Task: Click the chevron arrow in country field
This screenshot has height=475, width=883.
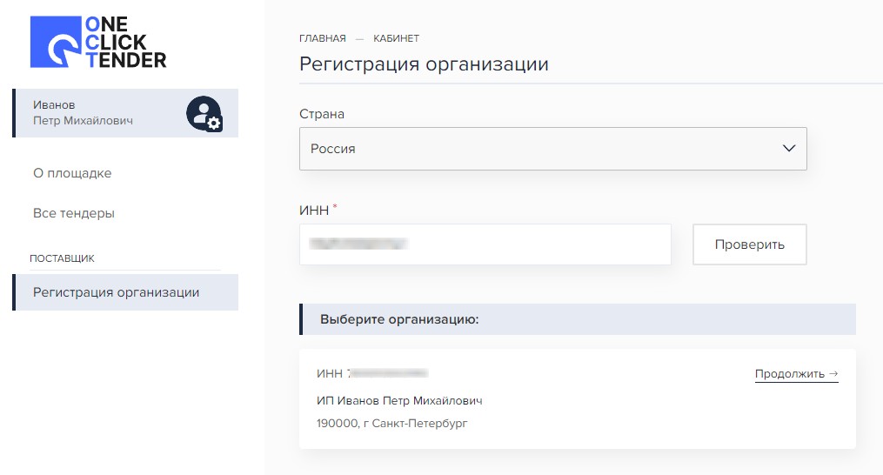Action: click(x=789, y=149)
